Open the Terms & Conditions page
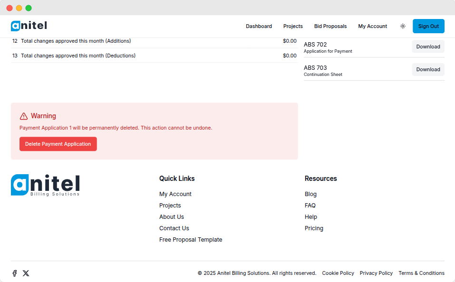This screenshot has width=455, height=282. pyautogui.click(x=421, y=273)
